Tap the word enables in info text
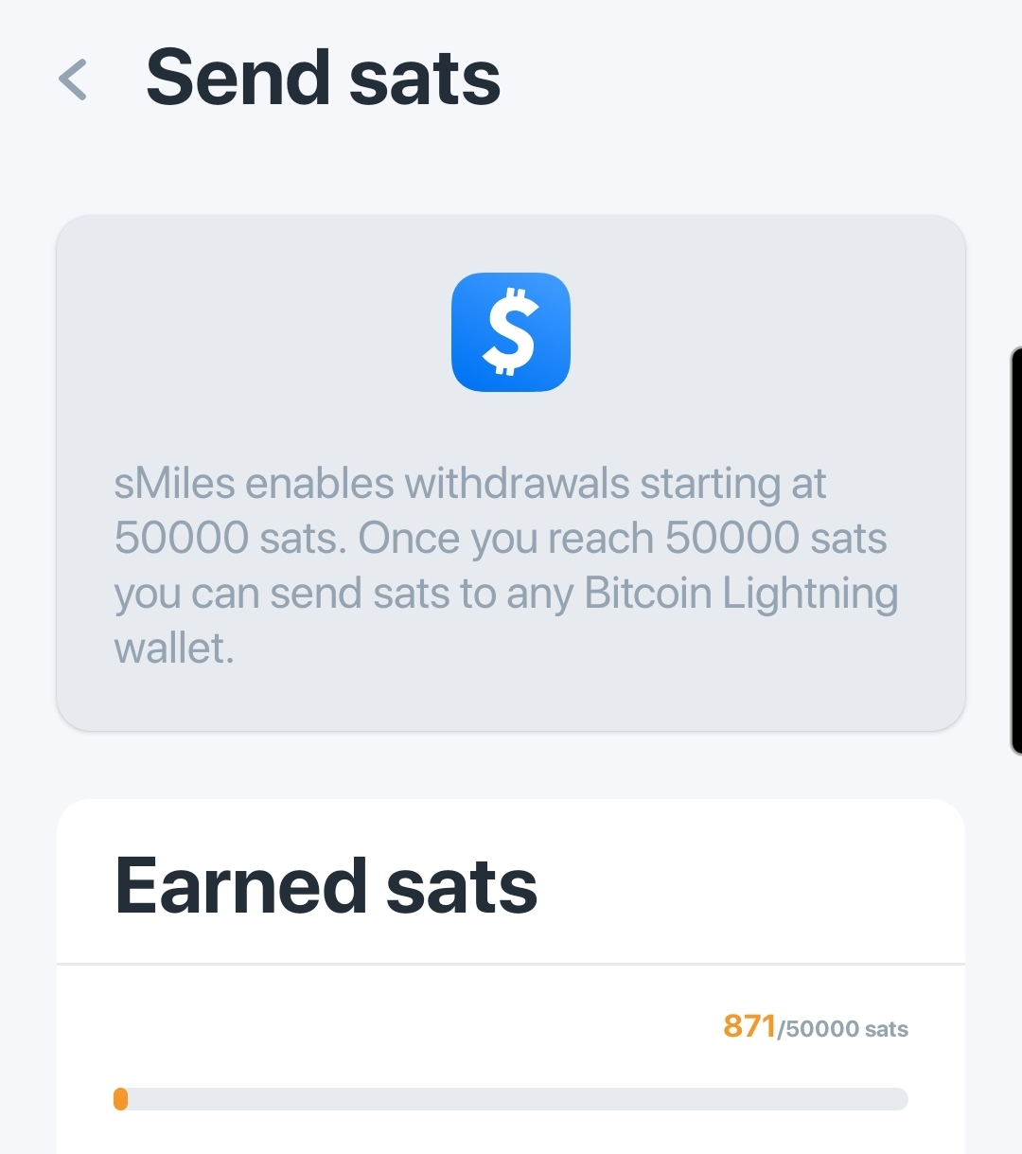Viewport: 1022px width, 1154px height. [320, 484]
